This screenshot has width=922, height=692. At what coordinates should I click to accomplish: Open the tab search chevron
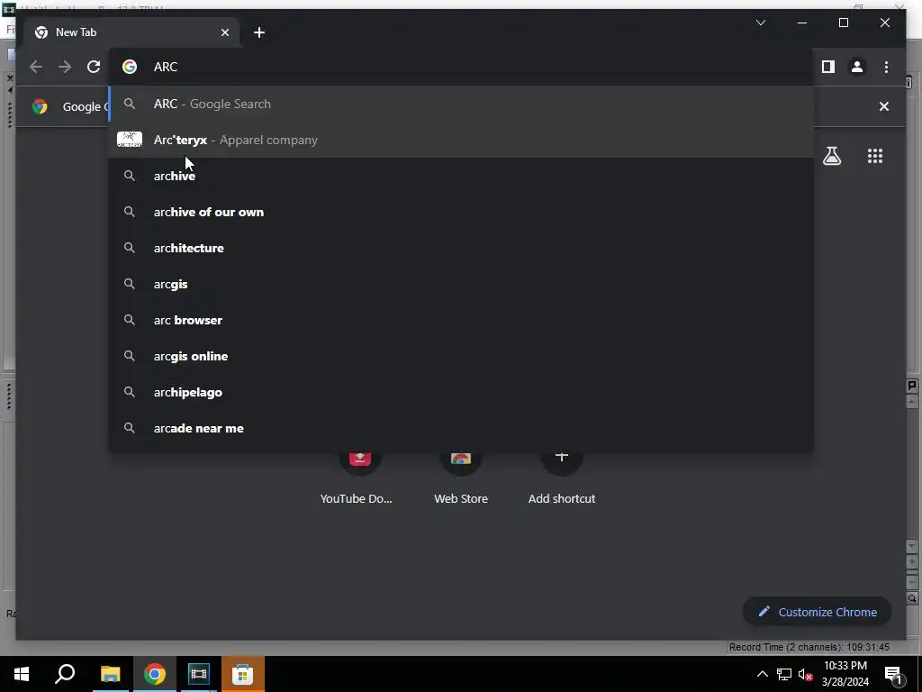760,23
